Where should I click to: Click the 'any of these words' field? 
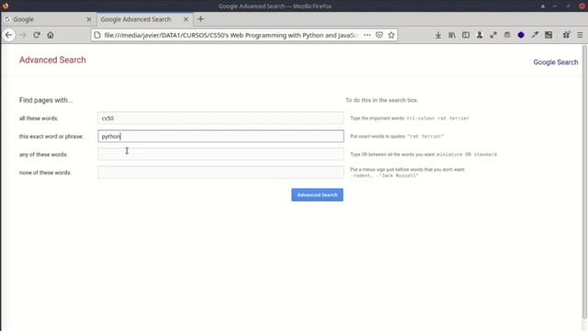(220, 154)
